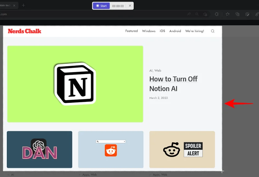Open Browser essentials icon
This screenshot has height=177, width=259.
point(247,14)
